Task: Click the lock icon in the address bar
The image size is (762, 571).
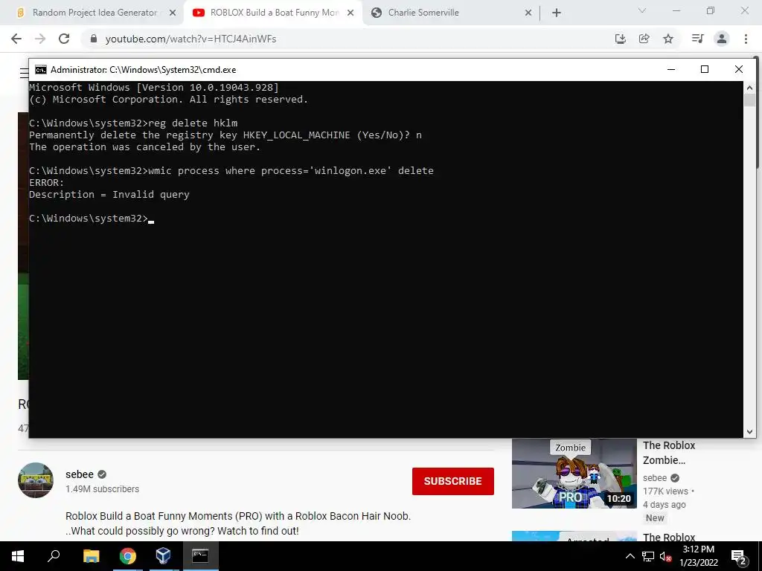Action: click(93, 39)
